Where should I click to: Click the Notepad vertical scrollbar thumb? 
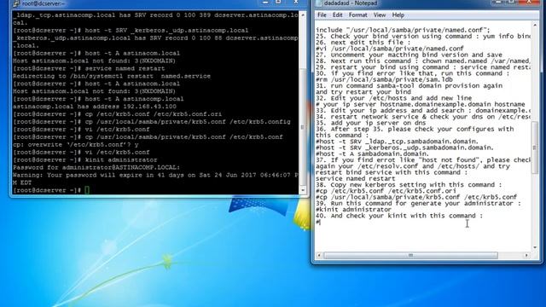[x=535, y=148]
